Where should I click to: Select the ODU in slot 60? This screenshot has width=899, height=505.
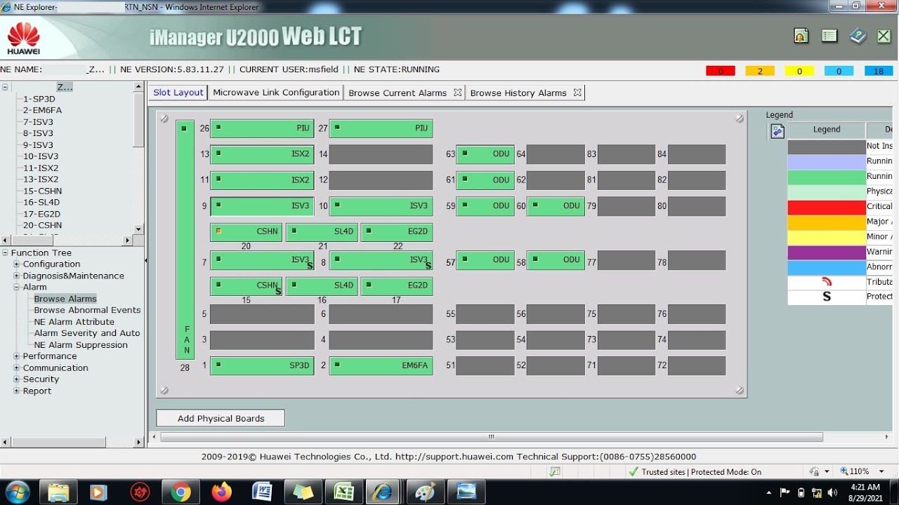[x=556, y=206]
